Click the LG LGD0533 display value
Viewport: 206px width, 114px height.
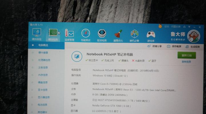coord(106,111)
